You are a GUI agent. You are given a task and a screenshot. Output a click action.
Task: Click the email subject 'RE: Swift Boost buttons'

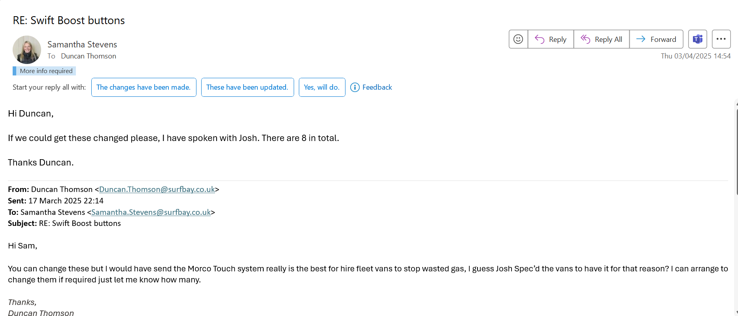69,21
